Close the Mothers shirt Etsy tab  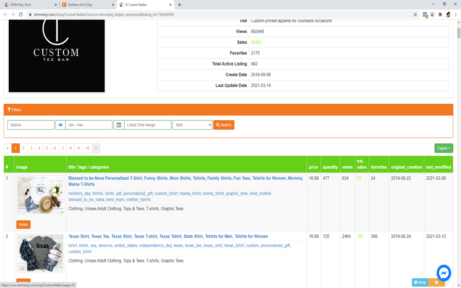[113, 5]
